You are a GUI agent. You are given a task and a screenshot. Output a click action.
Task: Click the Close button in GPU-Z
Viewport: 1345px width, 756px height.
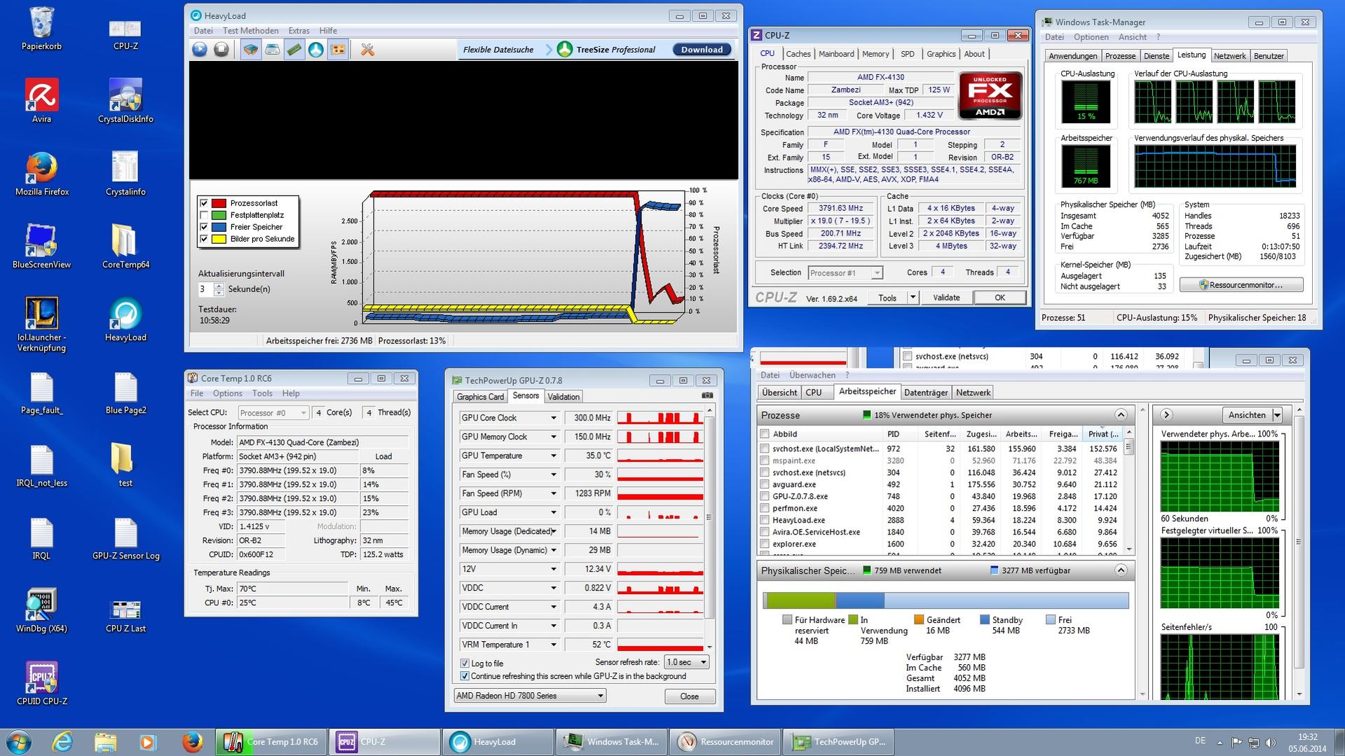point(690,696)
